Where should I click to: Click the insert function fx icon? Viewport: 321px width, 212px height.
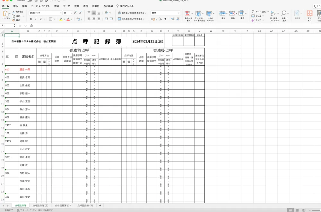tap(31, 26)
